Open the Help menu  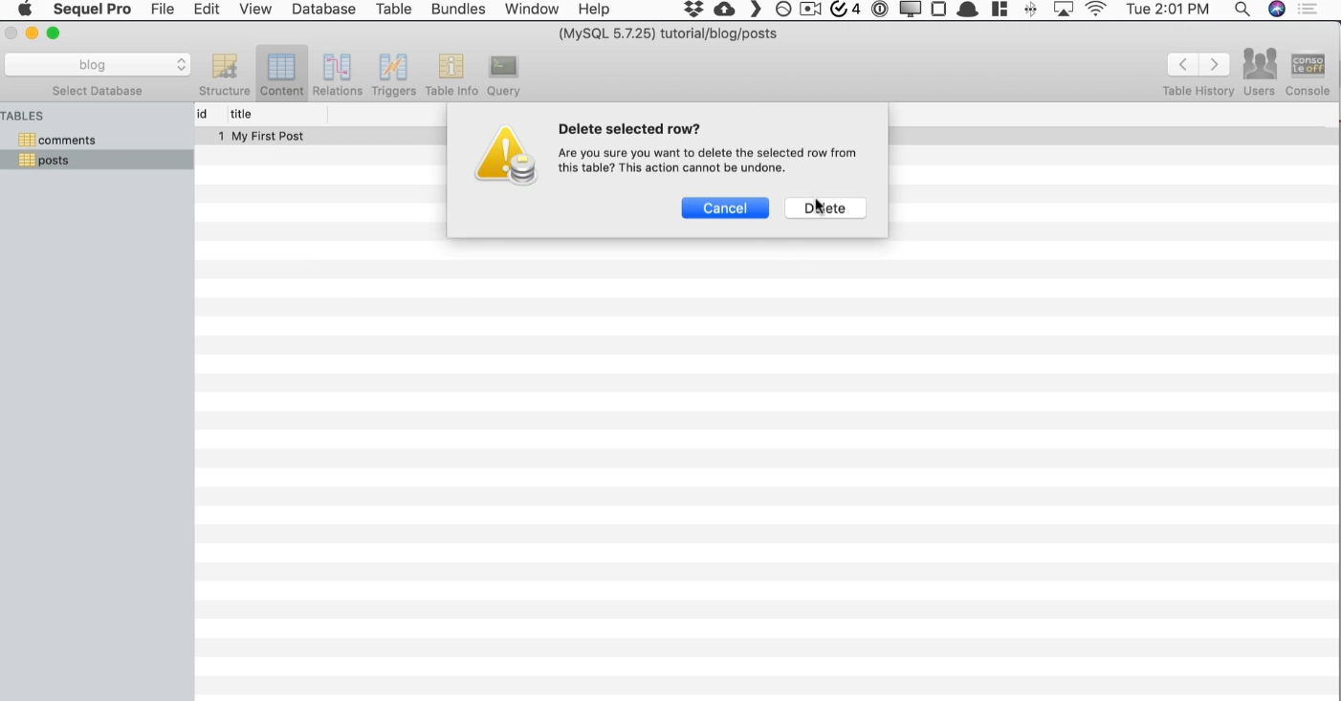point(594,10)
